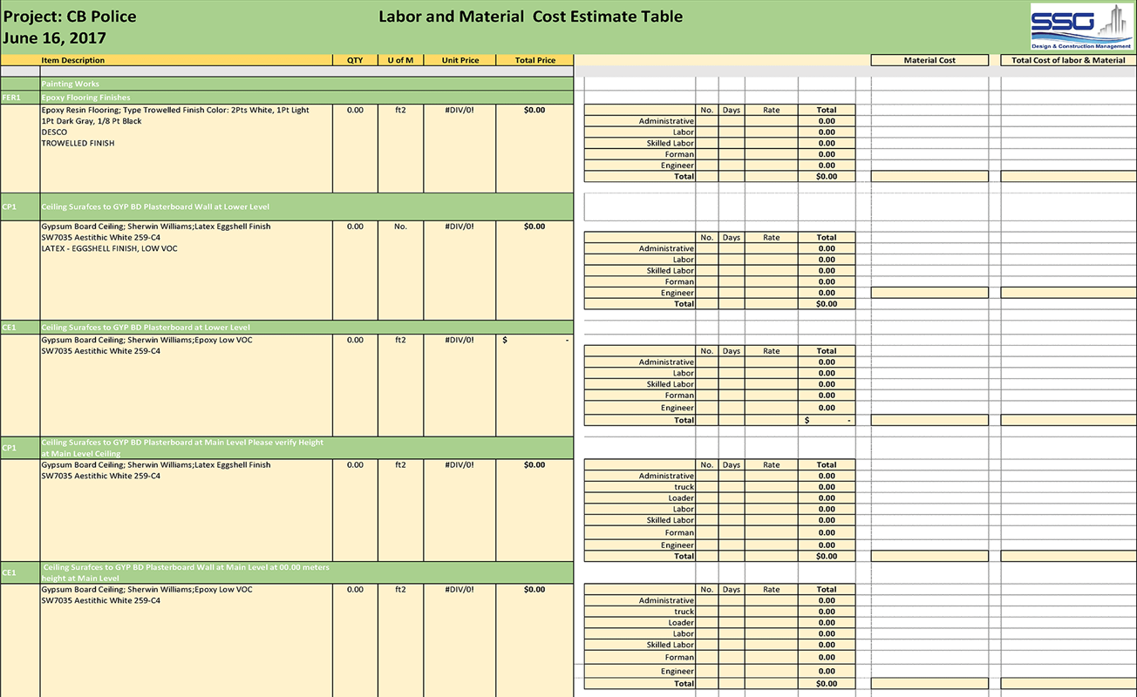
Task: Select 'Loader' in the Main Level Latex Eggshell labor table
Action: pyautogui.click(x=640, y=498)
